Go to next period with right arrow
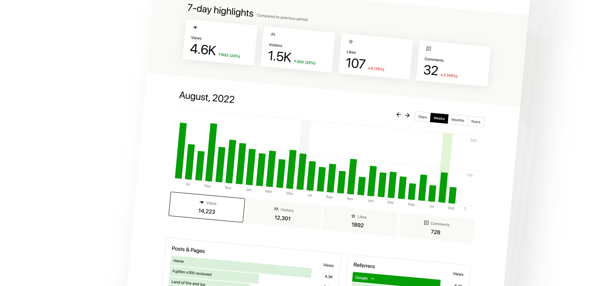The width and height of the screenshot is (597, 286). coord(407,115)
